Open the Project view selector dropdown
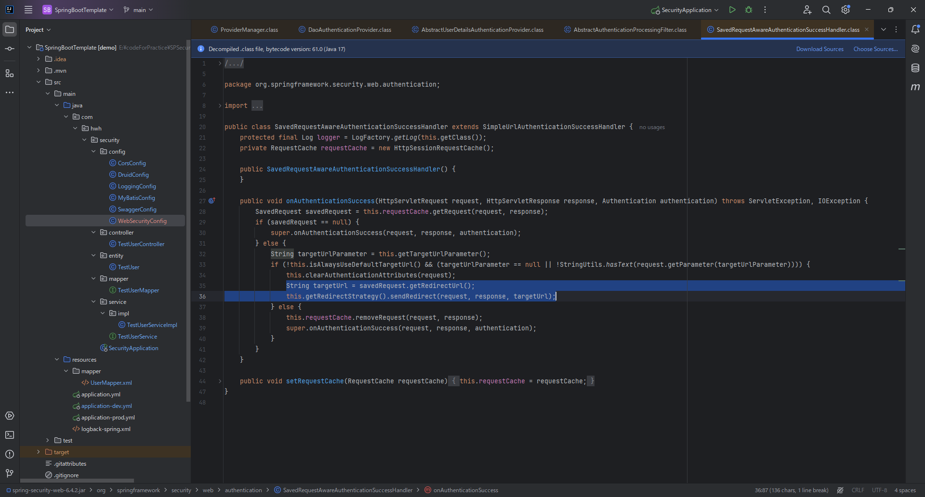The image size is (925, 497). click(x=38, y=30)
